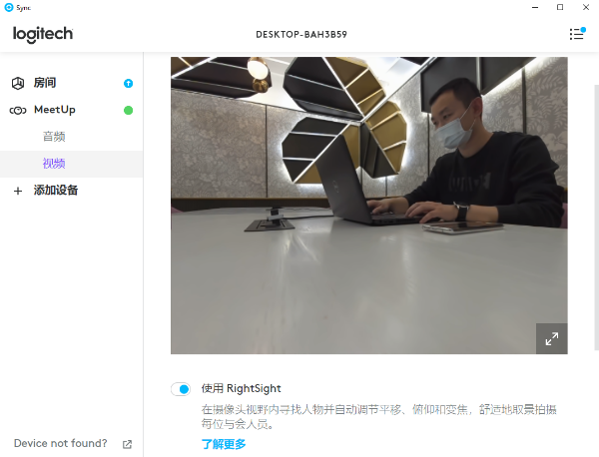The height and width of the screenshot is (457, 599).
Task: Select the 房间 sidebar item
Action: click(x=72, y=83)
